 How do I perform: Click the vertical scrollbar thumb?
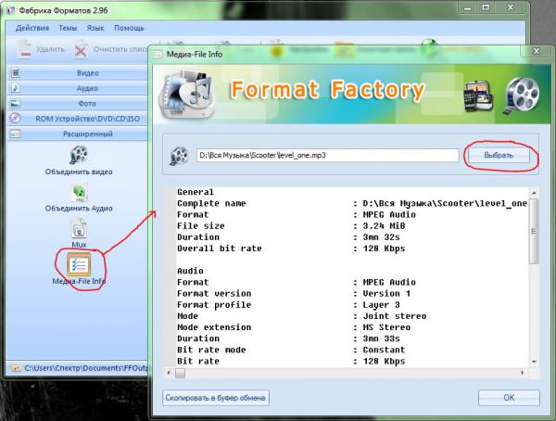pos(534,232)
